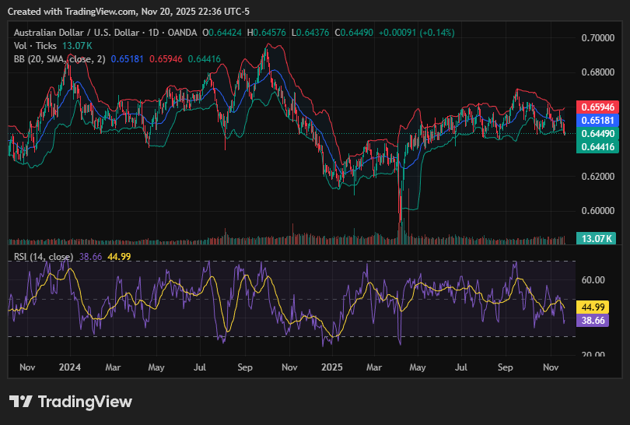This screenshot has height=425, width=630.
Task: Click the 1D interval in the chart title
Action: tap(153, 33)
